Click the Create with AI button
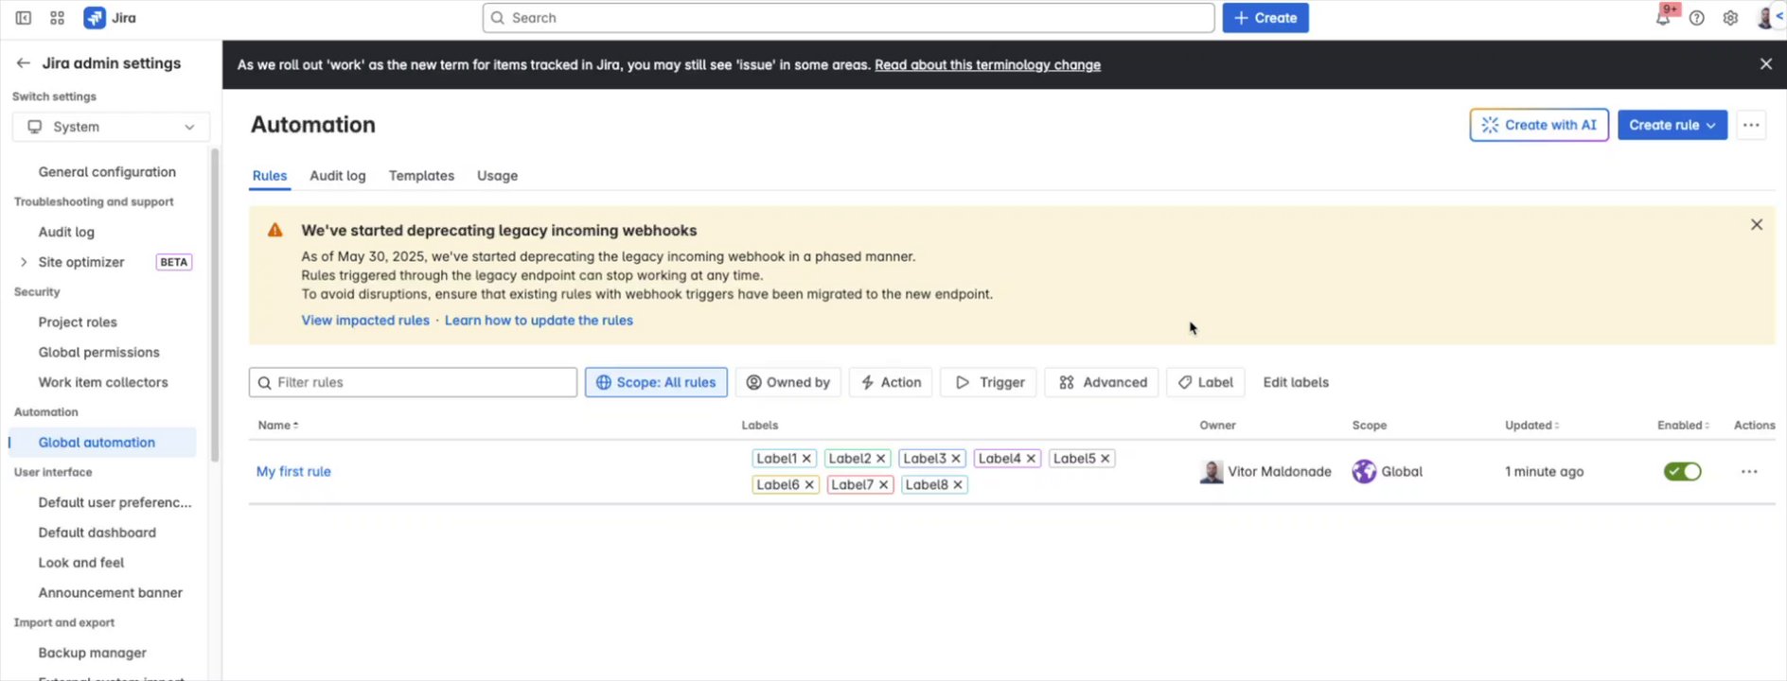The height and width of the screenshot is (681, 1787). pos(1538,125)
